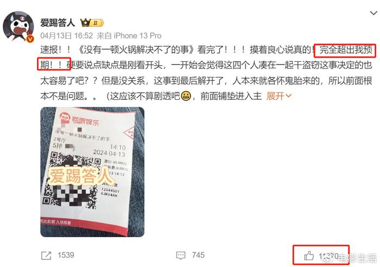Click the grimacing emoji in the post
The height and width of the screenshot is (267, 380).
[x=186, y=96]
